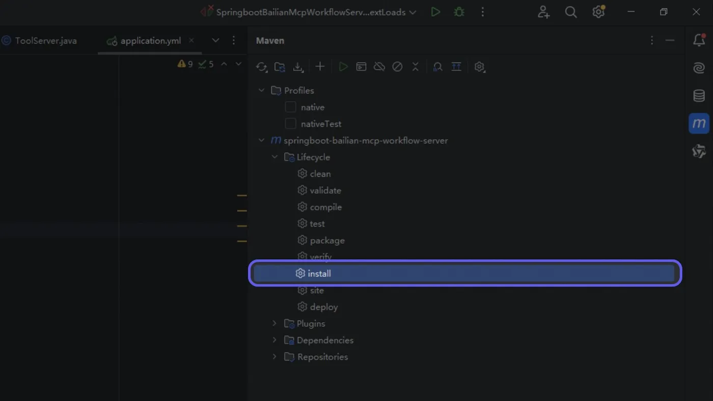Select the validate lifecycle goal
This screenshot has height=401, width=713.
point(319,190)
